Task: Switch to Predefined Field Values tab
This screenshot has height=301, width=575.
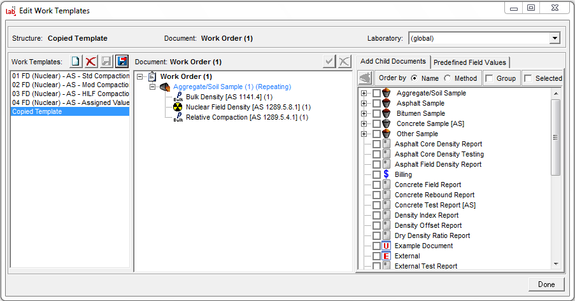Action: click(470, 62)
